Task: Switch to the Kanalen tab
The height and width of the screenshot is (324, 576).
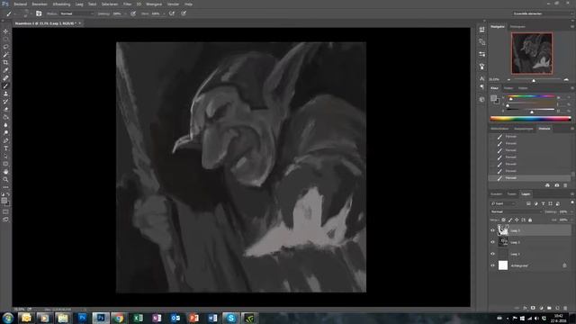Action: [x=496, y=194]
